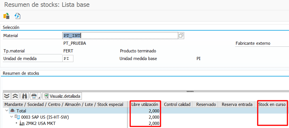Screen dimensions: 289x128
Task: Collapse the 0003 SAP US node
Action: pyautogui.click(x=11, y=117)
